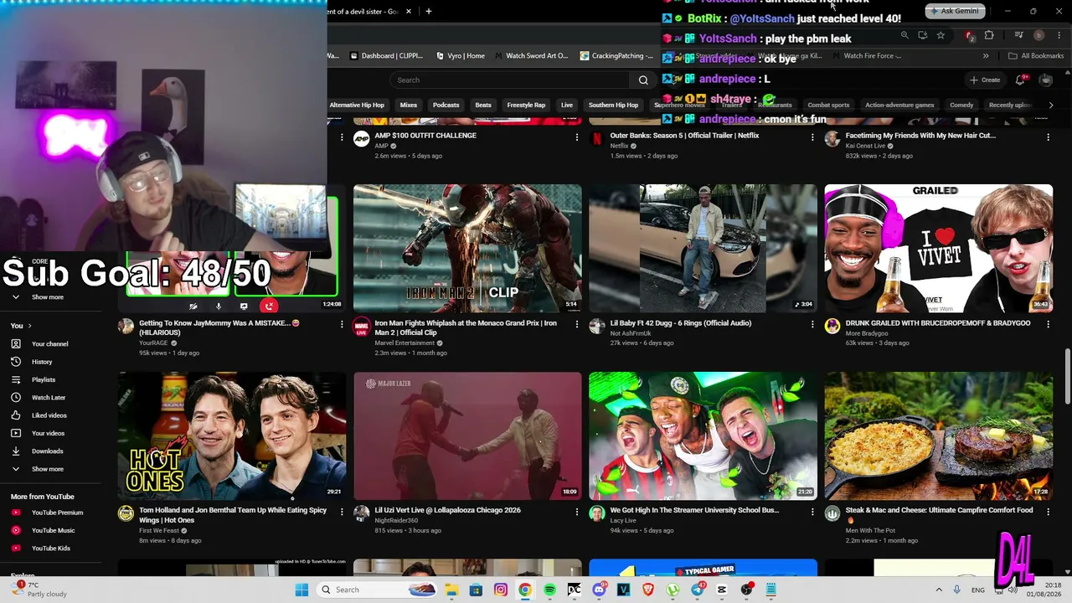Screen dimensions: 1072x603
Task: Open the Windows Start menu
Action: pos(301,590)
